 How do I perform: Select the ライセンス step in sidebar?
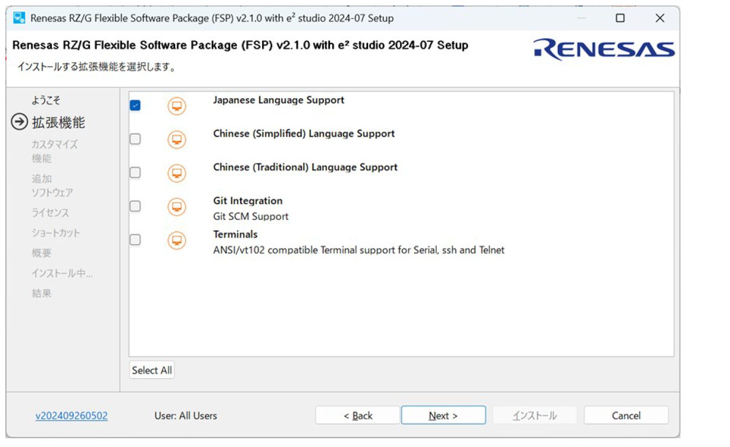(50, 212)
